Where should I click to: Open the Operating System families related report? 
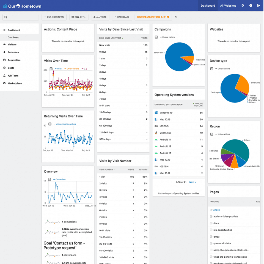pyautogui.click(x=186, y=194)
